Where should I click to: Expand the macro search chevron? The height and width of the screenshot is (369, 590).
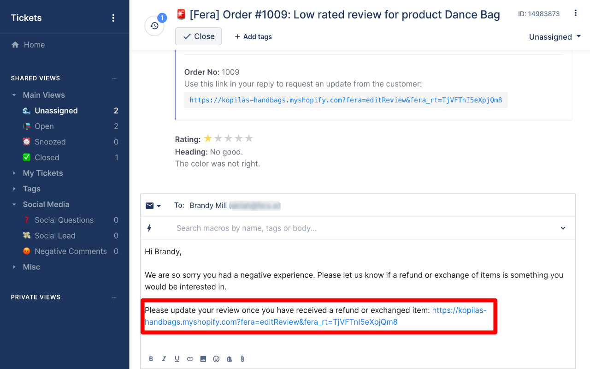pos(563,228)
